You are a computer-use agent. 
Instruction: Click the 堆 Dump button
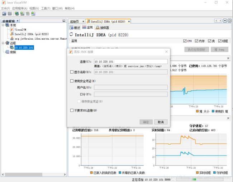click(x=219, y=49)
